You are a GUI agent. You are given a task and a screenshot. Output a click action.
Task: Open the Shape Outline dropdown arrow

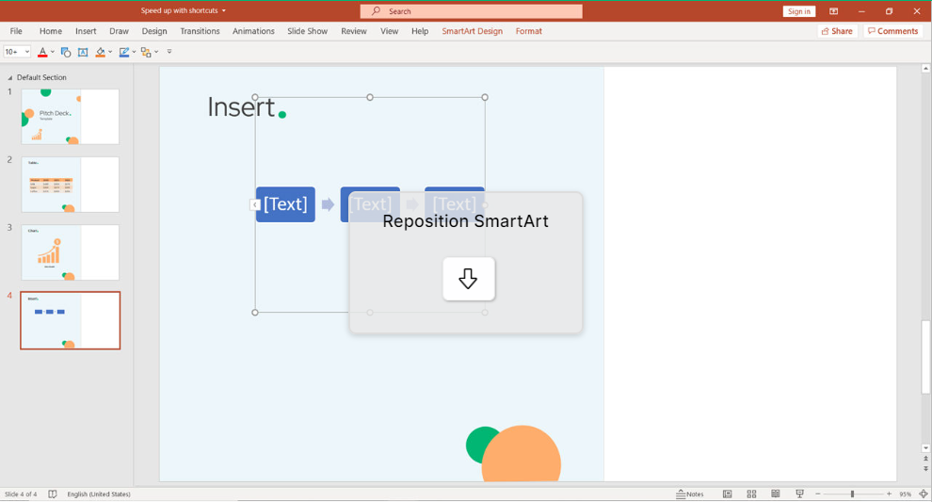point(134,53)
